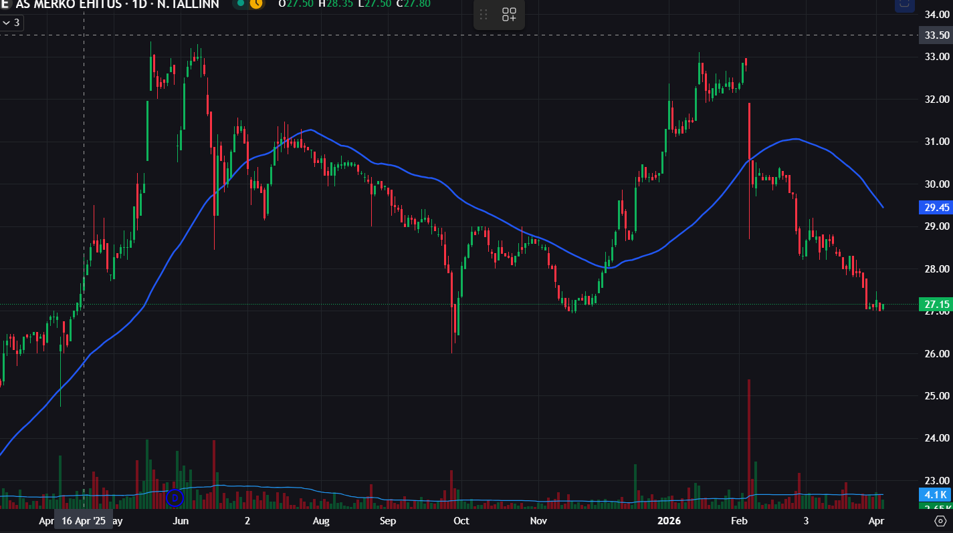
Task: Open chart settings hexagon icon at bottom right
Action: click(940, 520)
